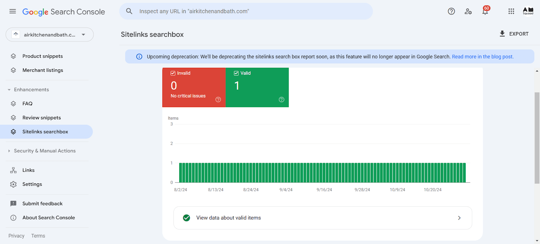
Task: Go to Review snippets report
Action: (42, 118)
